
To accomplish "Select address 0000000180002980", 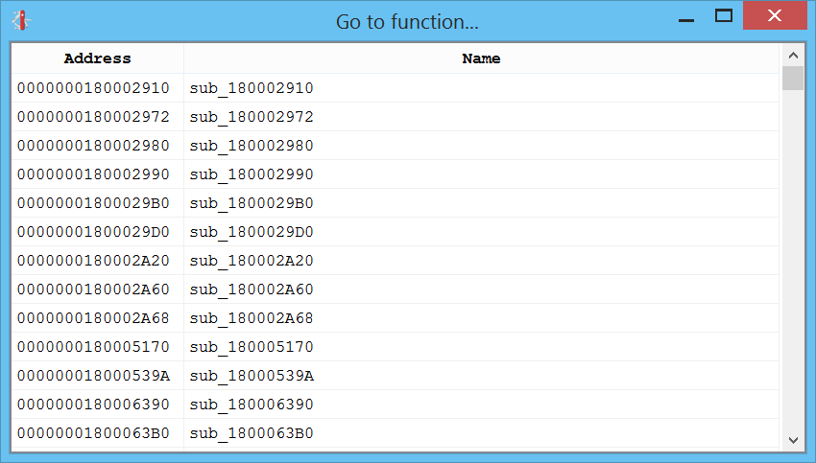I will coord(93,146).
